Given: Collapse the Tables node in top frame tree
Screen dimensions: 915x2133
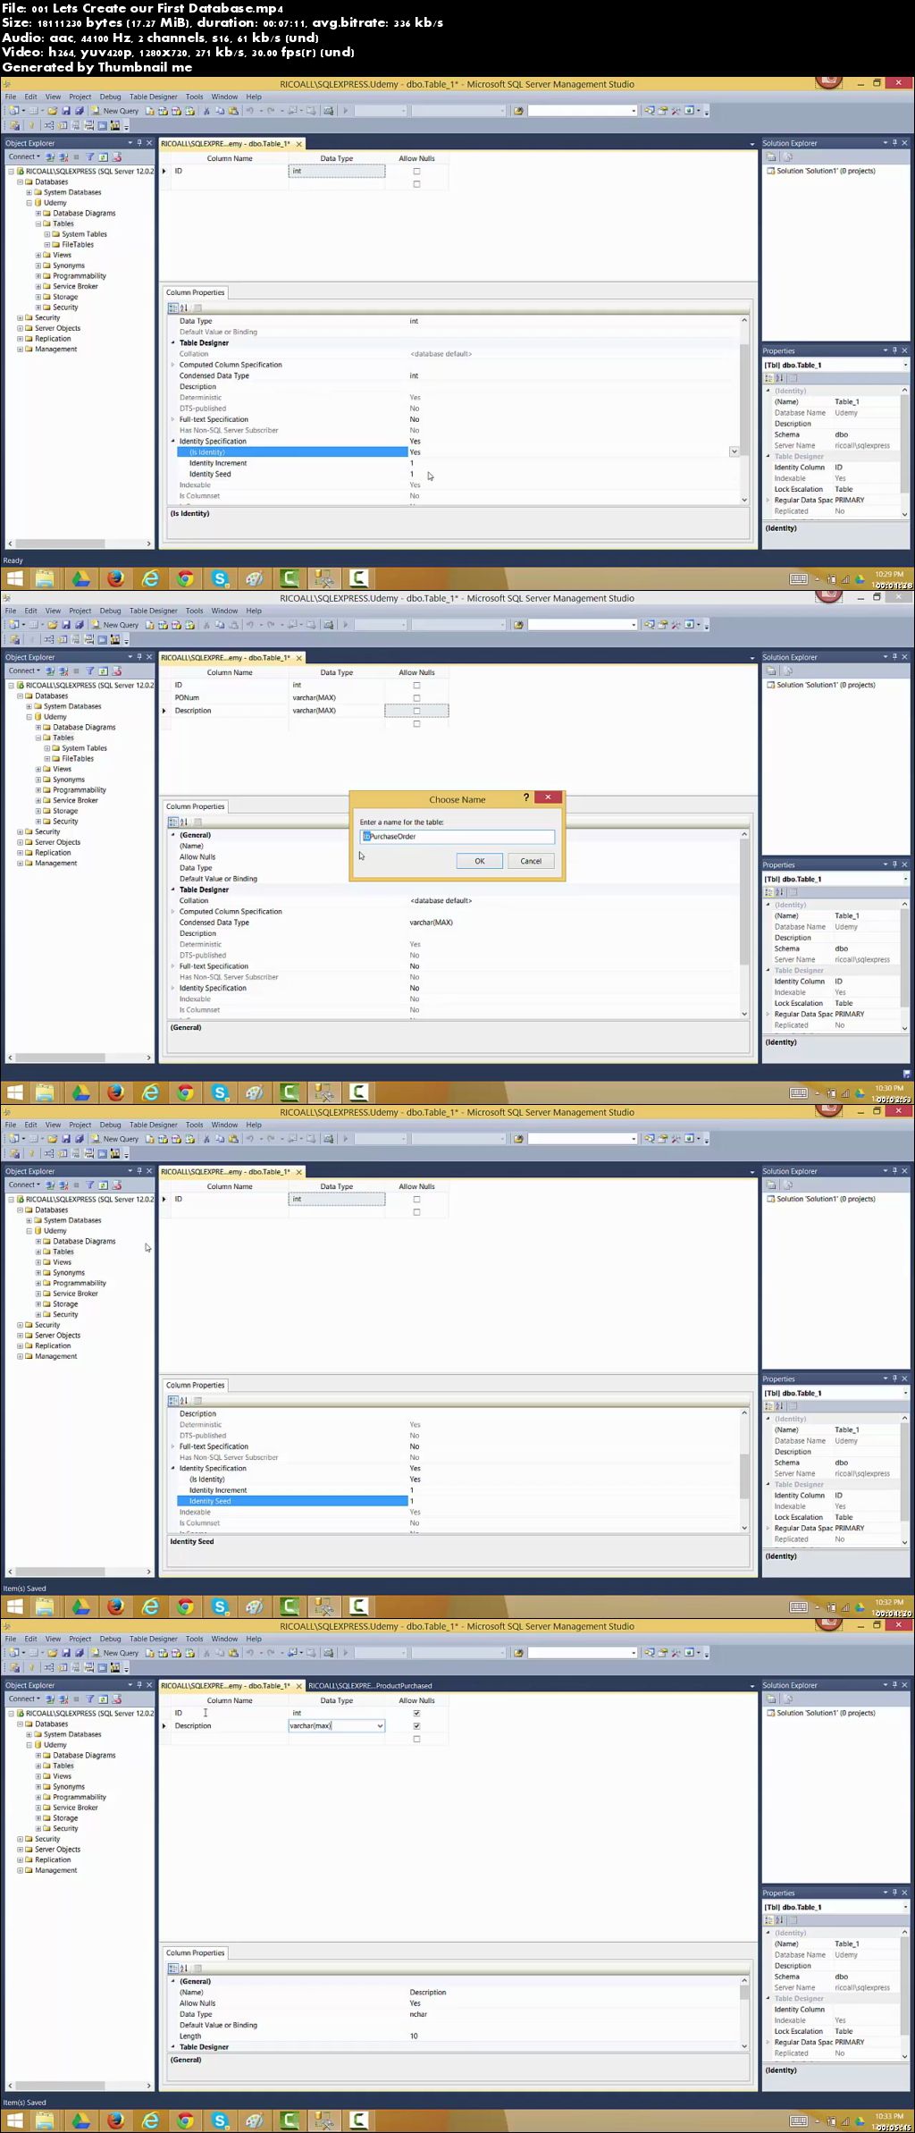Looking at the screenshot, I should point(38,224).
